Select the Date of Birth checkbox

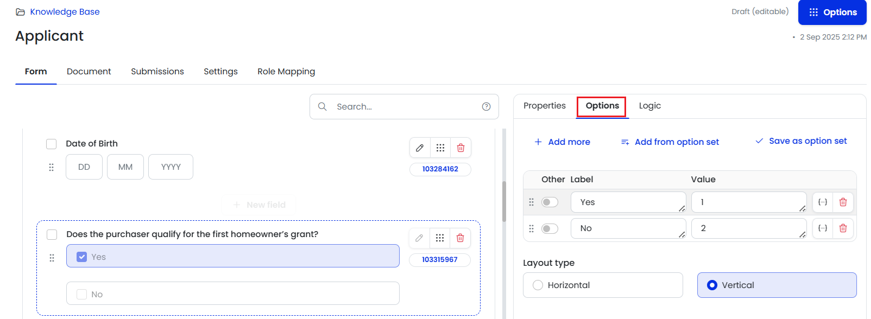52,144
